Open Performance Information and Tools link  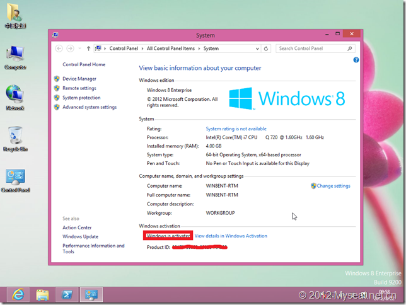(x=93, y=248)
